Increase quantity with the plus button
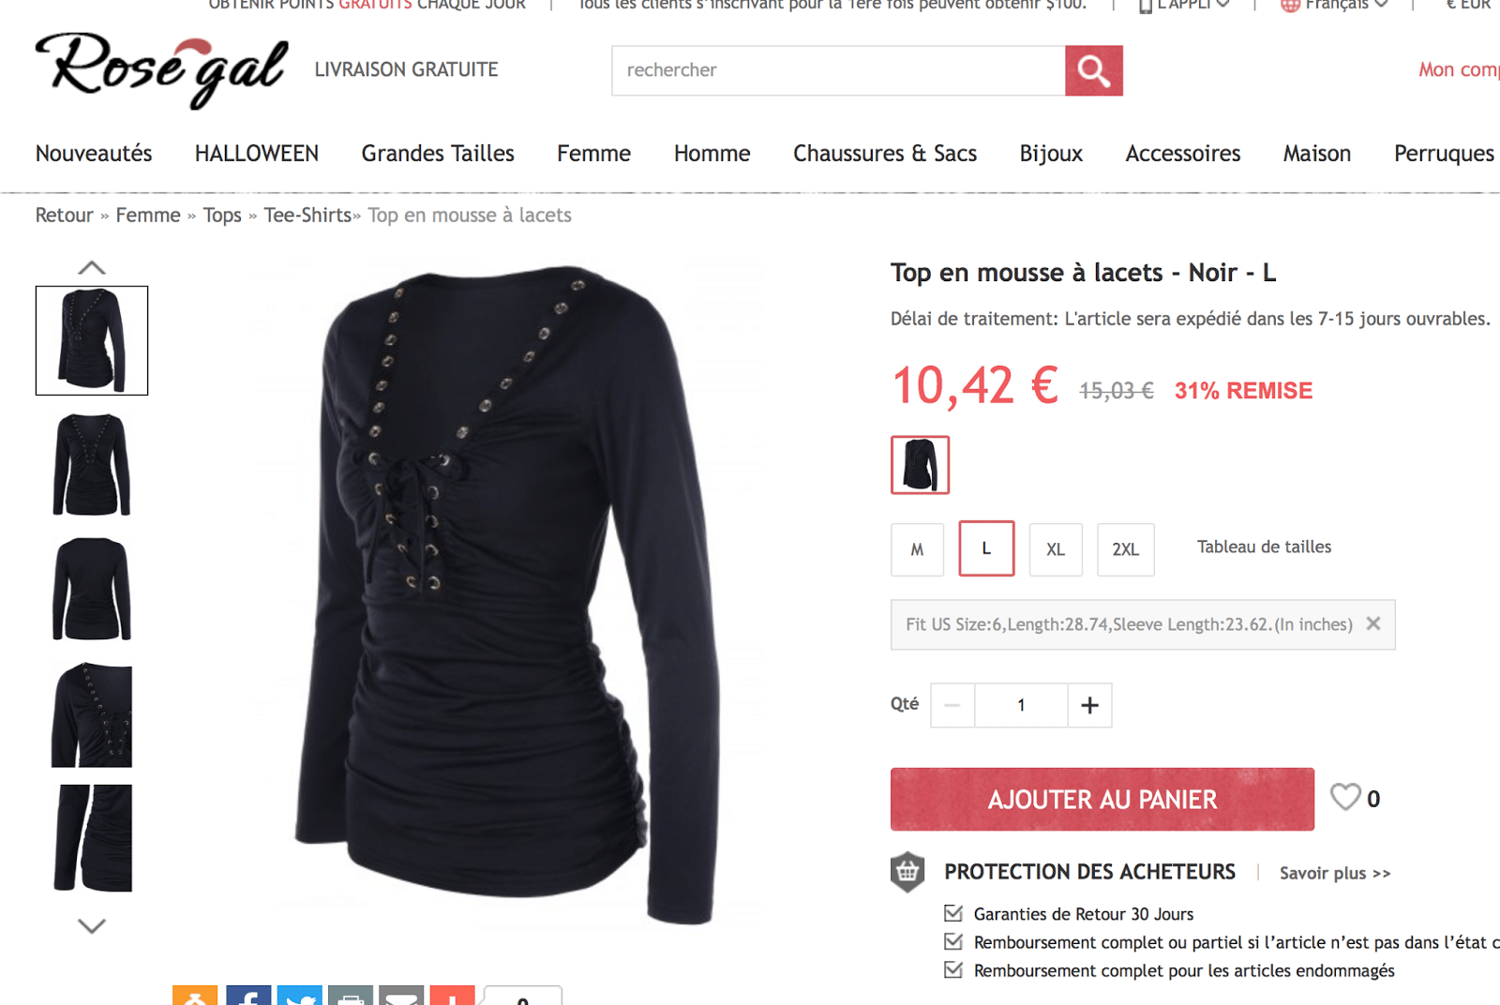The height and width of the screenshot is (1005, 1500). click(x=1089, y=705)
